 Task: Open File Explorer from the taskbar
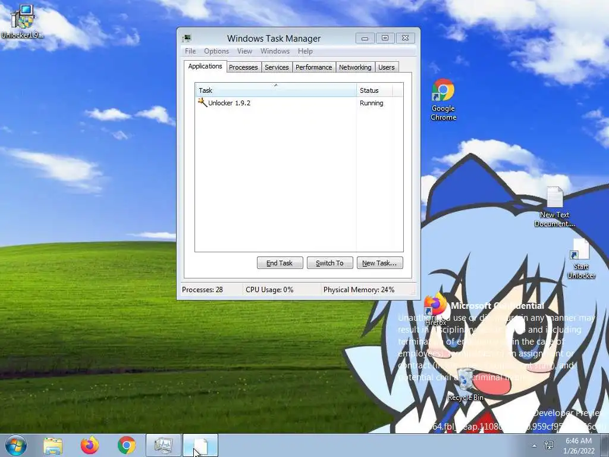[53, 445]
